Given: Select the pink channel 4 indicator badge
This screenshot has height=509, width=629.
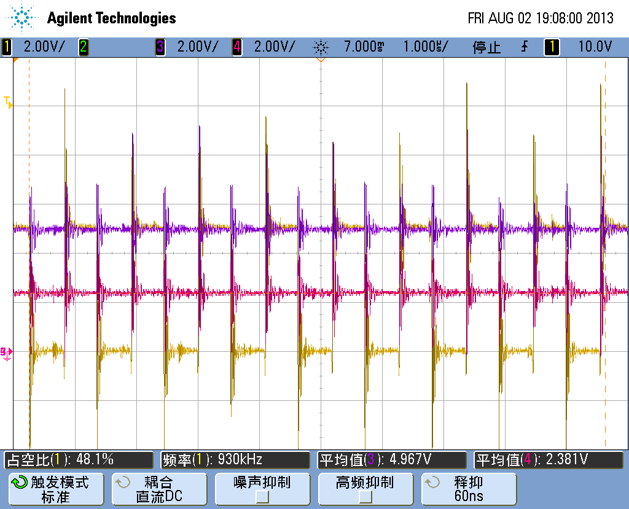Looking at the screenshot, I should tap(236, 47).
